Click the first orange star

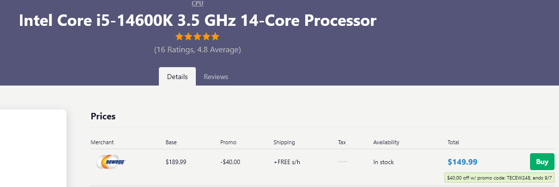click(x=179, y=36)
